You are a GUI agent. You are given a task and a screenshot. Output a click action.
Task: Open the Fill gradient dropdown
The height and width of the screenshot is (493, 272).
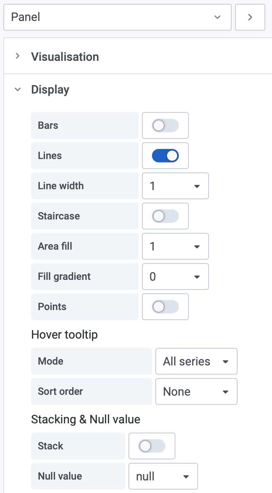tap(175, 276)
